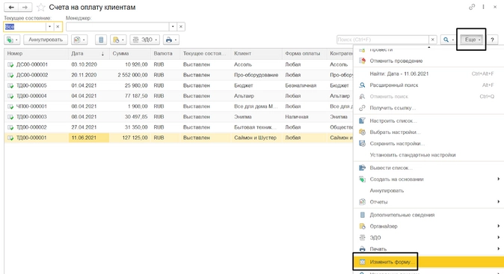Select Изменить форму menu entry
This screenshot has width=504, height=274.
[x=428, y=262]
